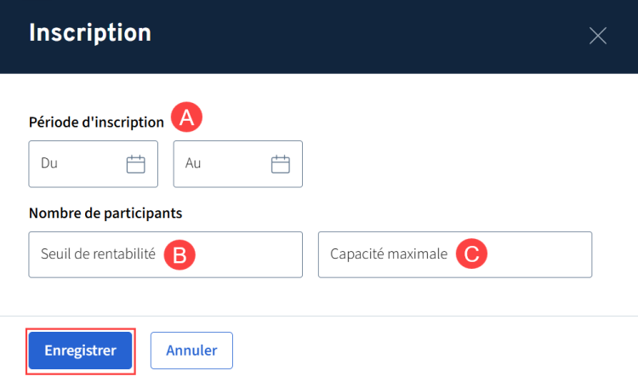
Task: Click the red B annotation marker
Action: click(x=181, y=254)
